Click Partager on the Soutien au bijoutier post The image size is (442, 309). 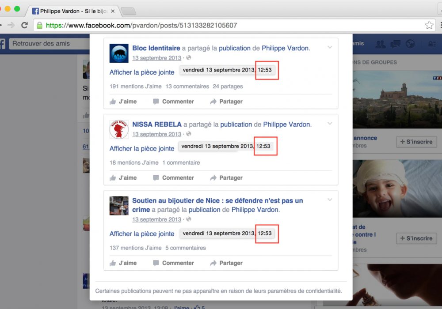pos(226,263)
